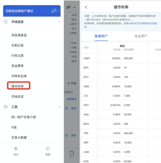Image resolution: width=161 pixels, height=163 pixels.
Task: Select the USDT row in rate table
Action: click(121, 58)
